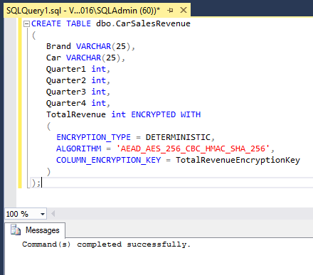
Task: Click the 'Quarter3' column name
Action: coord(66,92)
